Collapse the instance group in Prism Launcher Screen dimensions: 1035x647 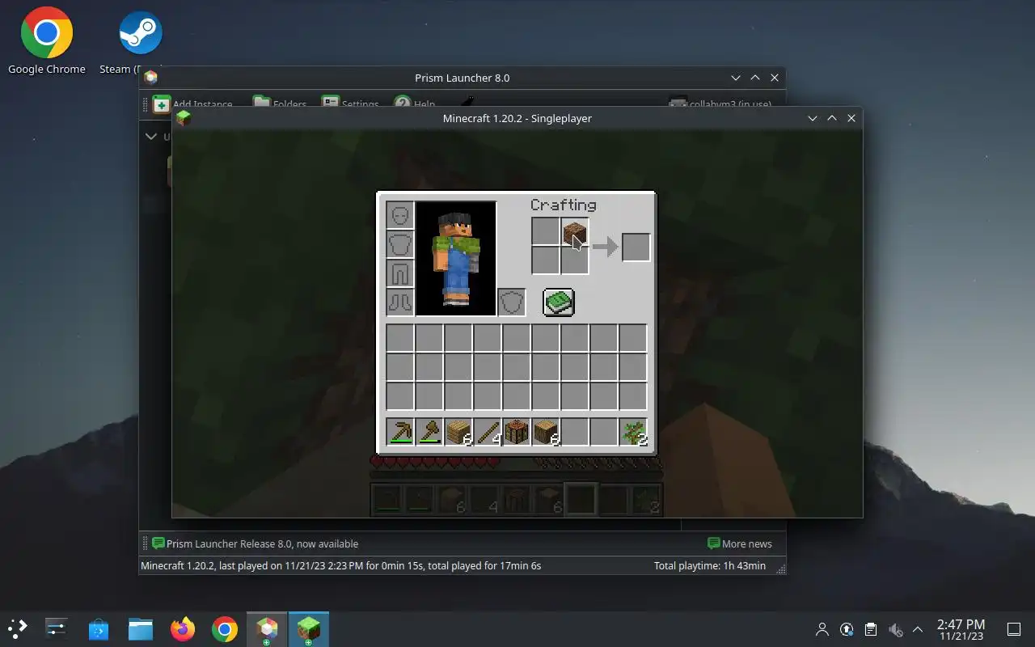(x=151, y=136)
